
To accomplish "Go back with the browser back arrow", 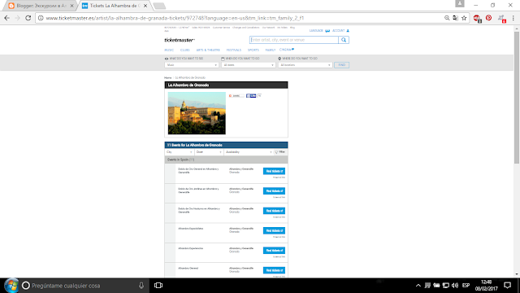I will [x=7, y=18].
